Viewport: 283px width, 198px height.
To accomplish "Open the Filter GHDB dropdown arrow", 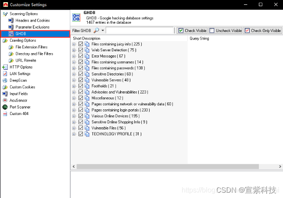I will click(103, 30).
